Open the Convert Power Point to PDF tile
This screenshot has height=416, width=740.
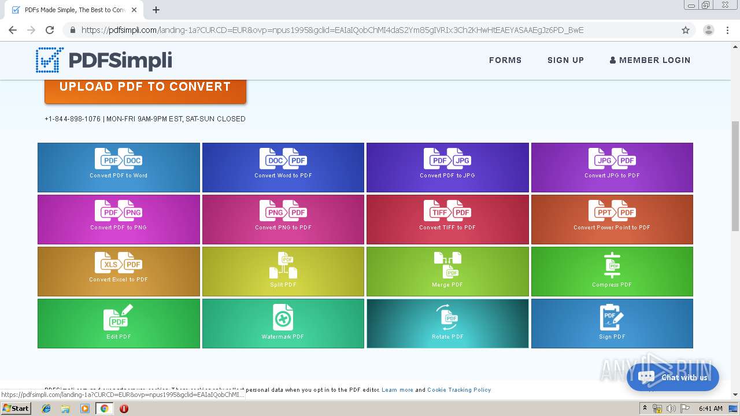tap(612, 220)
